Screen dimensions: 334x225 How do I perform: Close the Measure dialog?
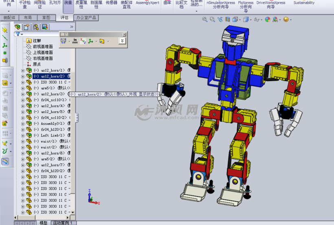tap(124, 34)
